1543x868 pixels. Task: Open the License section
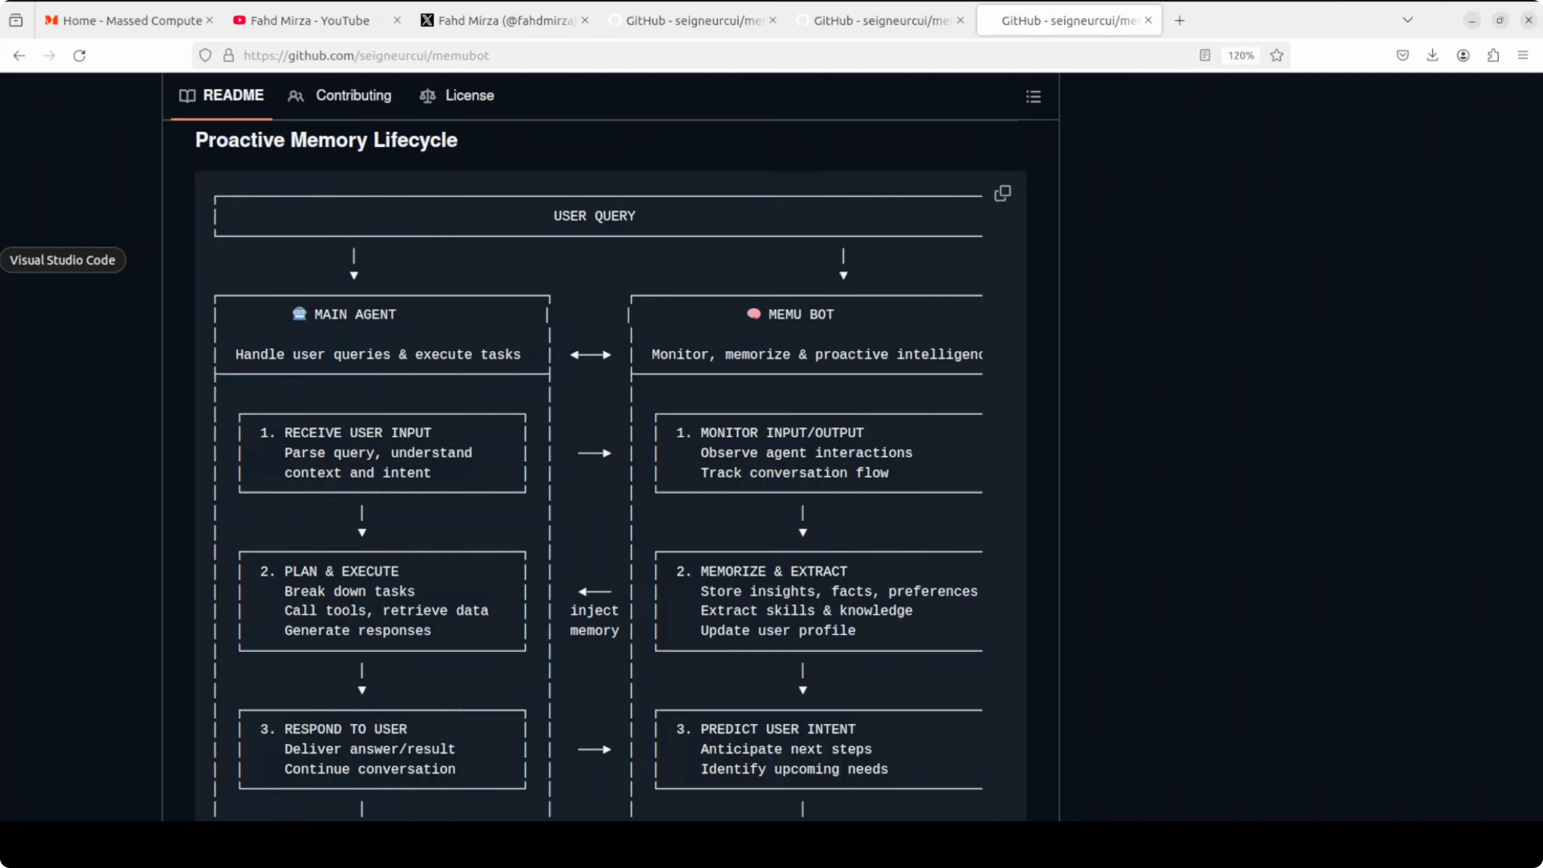pos(469,95)
